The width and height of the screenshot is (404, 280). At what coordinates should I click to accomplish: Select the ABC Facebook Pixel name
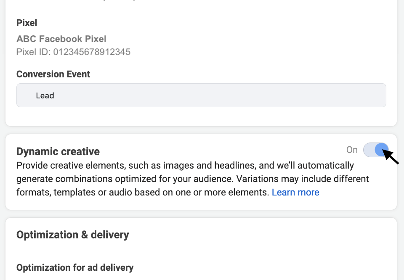pyautogui.click(x=61, y=39)
